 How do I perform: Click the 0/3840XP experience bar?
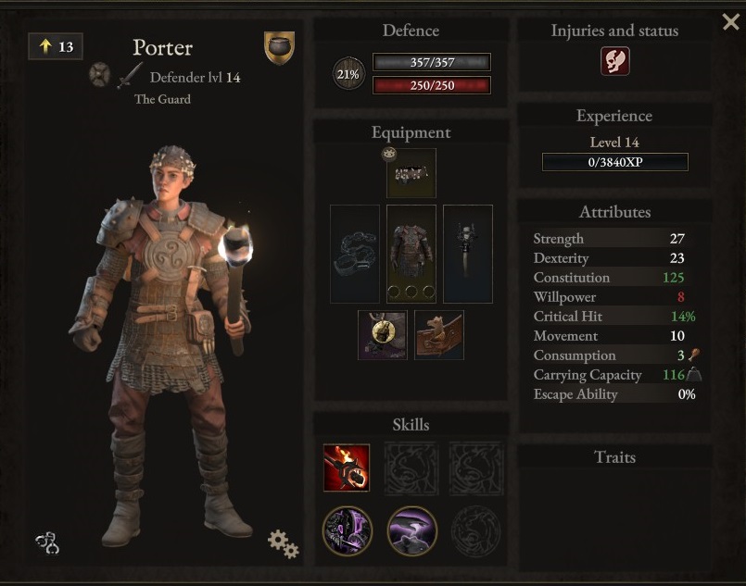[x=615, y=162]
